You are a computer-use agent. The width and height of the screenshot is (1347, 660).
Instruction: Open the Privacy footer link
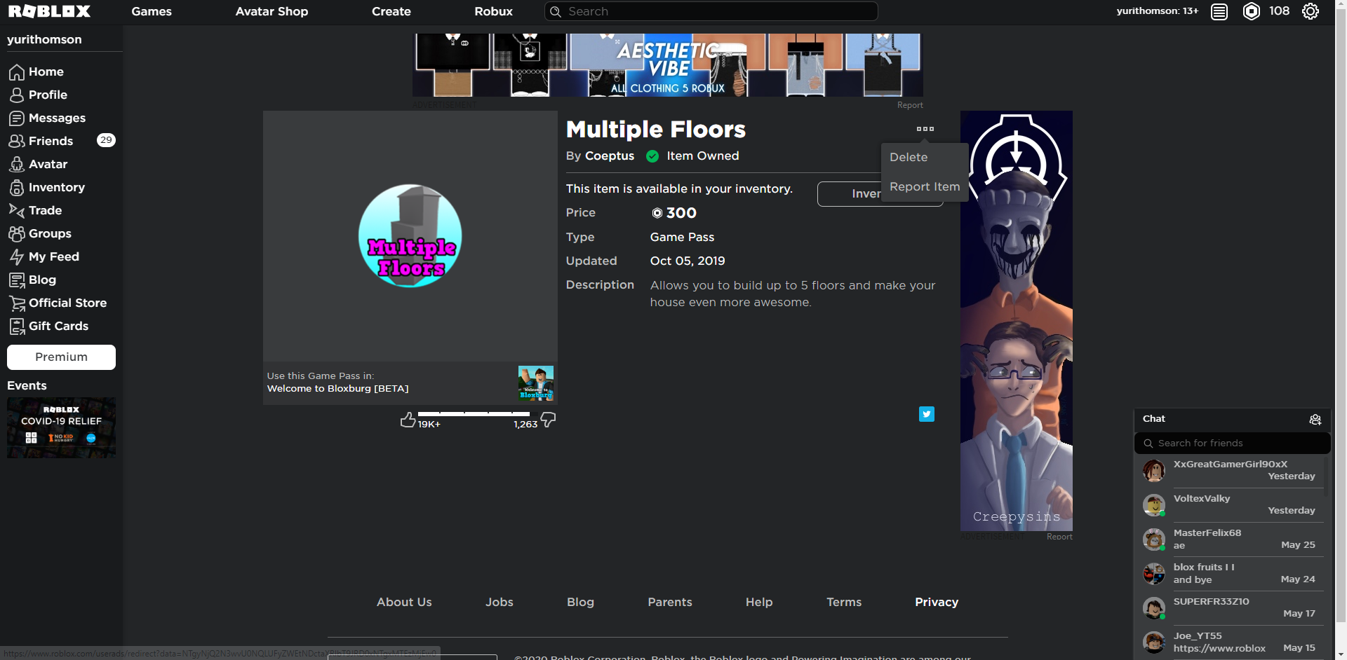click(937, 603)
